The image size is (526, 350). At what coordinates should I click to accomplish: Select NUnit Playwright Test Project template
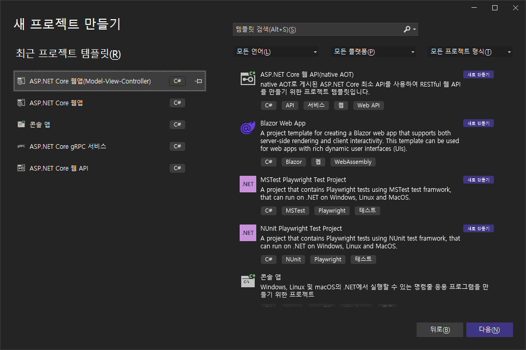(x=301, y=228)
